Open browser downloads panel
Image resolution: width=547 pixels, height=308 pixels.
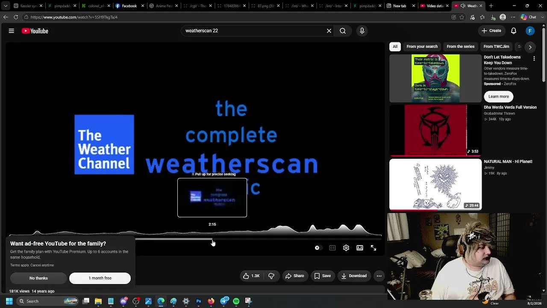pyautogui.click(x=493, y=17)
